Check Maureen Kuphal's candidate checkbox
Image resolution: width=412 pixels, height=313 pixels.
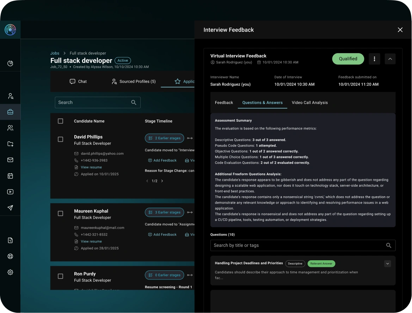pos(60,213)
